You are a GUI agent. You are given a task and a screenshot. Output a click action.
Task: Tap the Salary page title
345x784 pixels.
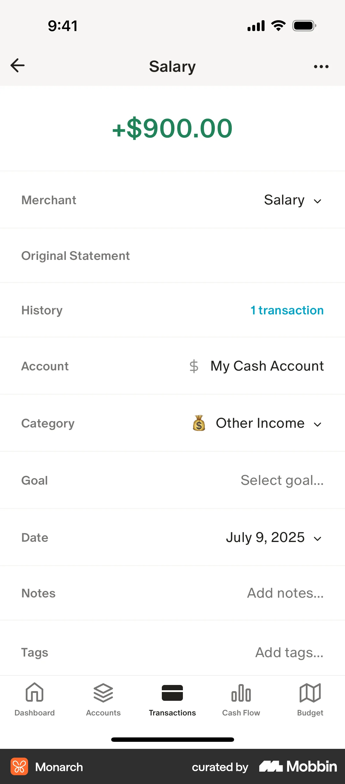coord(172,66)
